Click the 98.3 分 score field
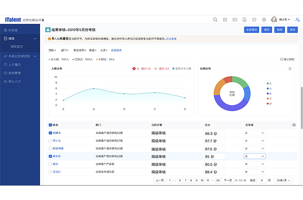 (x=214, y=133)
